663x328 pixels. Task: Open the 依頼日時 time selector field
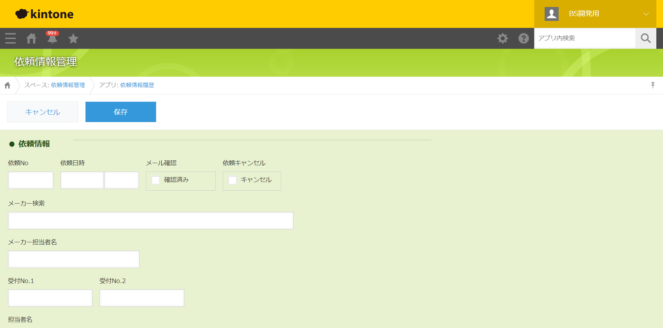click(x=121, y=180)
